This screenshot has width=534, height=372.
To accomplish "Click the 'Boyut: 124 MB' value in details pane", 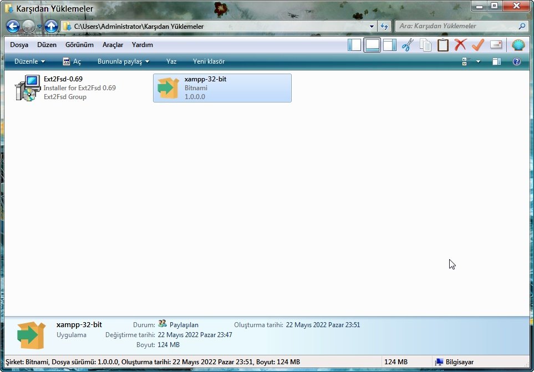I will click(x=169, y=345).
